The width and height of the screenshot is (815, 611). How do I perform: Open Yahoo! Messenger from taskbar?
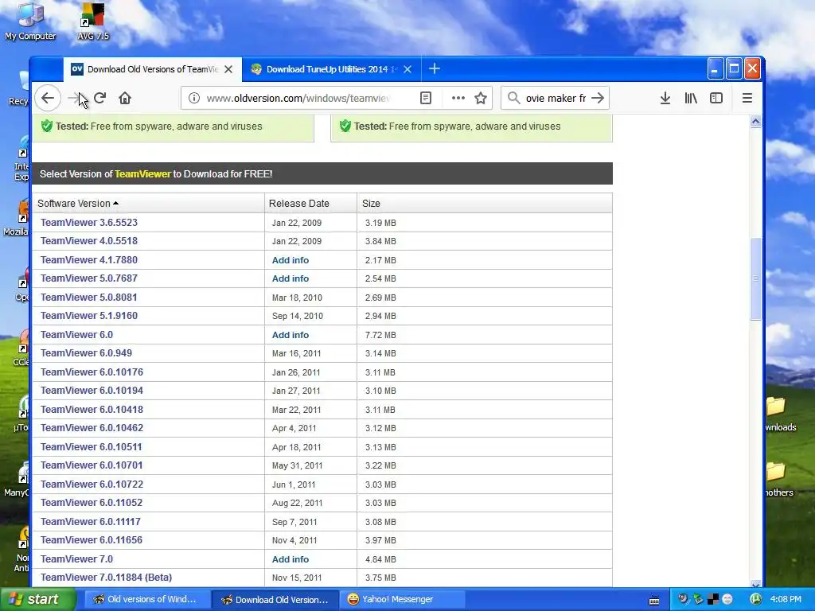pos(401,600)
